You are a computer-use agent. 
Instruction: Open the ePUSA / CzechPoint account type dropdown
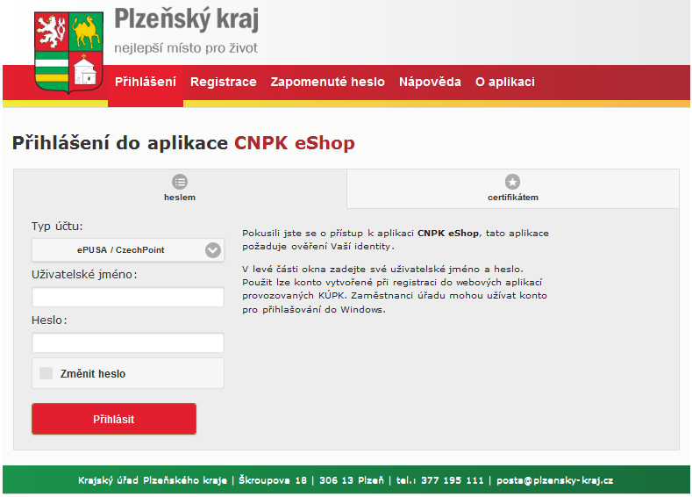coord(128,250)
